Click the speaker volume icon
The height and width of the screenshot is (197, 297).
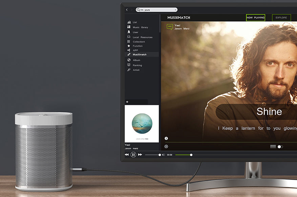pos(164,155)
